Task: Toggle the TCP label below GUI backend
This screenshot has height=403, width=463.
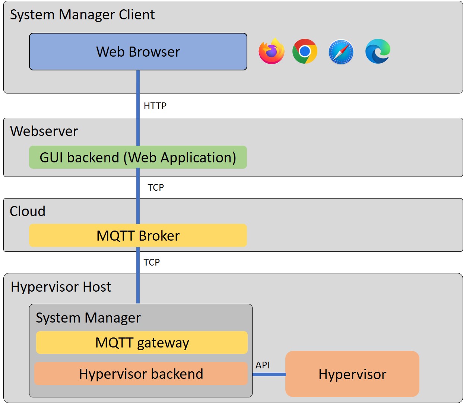Action: pyautogui.click(x=155, y=187)
